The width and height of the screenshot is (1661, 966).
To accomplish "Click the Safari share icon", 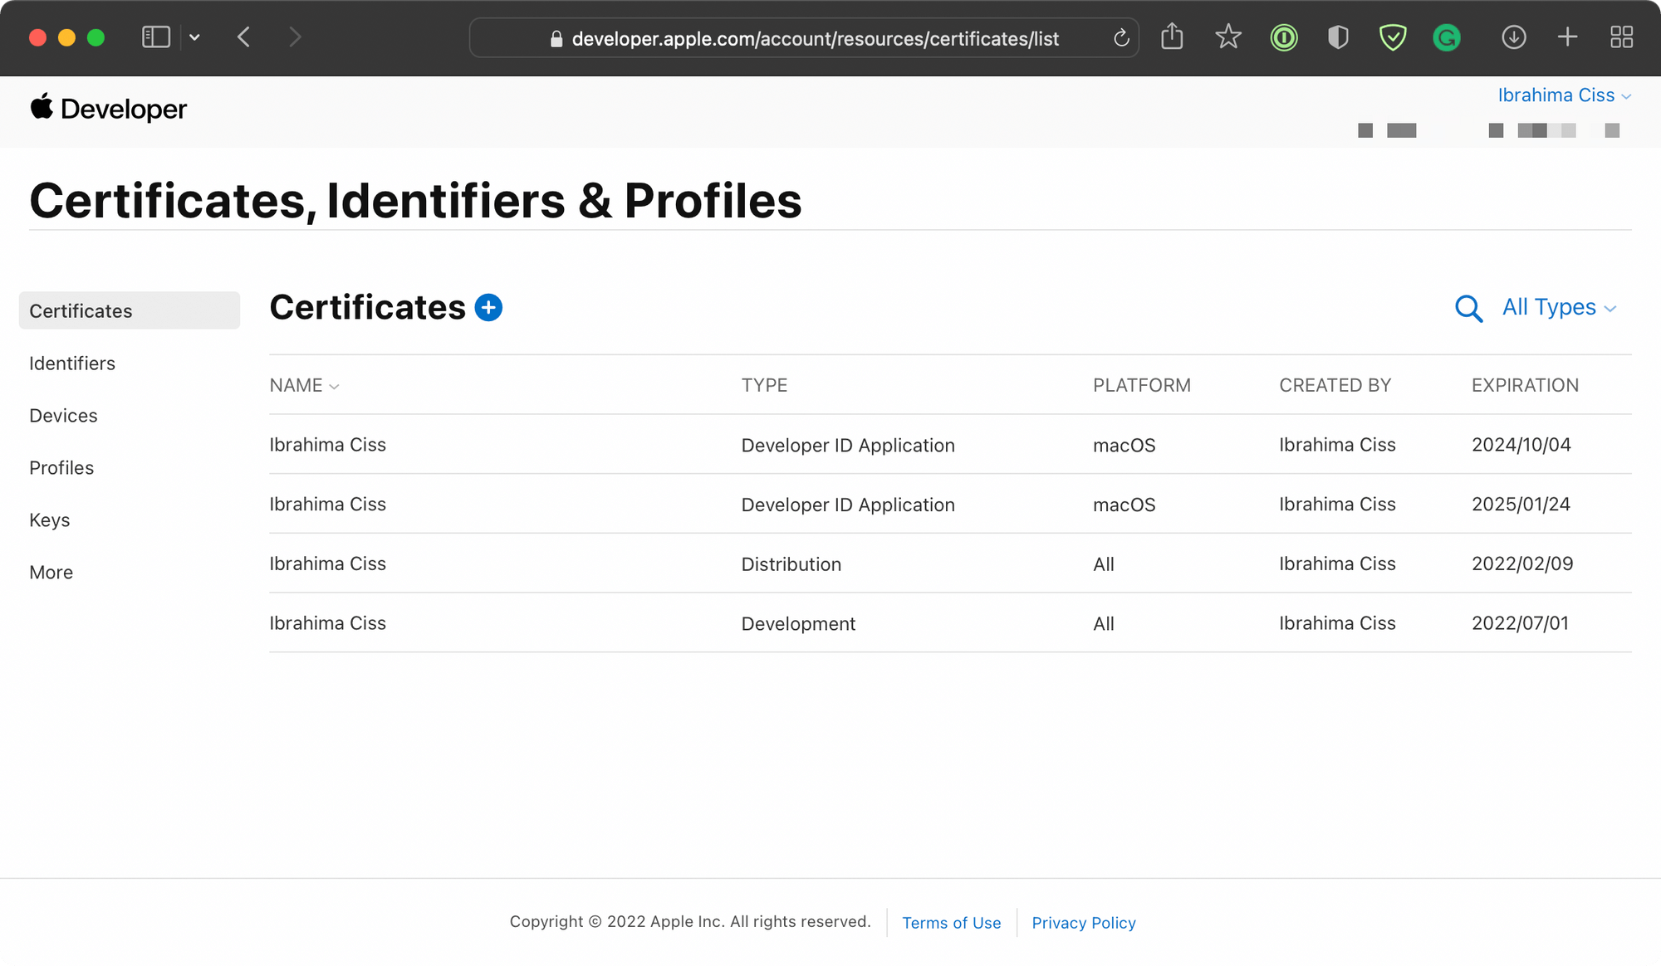I will point(1172,37).
